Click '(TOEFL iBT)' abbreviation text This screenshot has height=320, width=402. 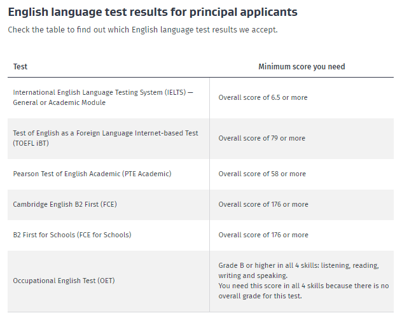[31, 143]
